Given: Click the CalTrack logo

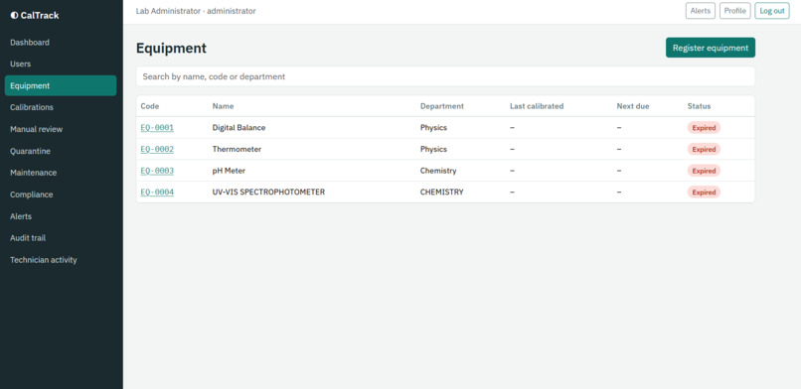Looking at the screenshot, I should pos(35,15).
